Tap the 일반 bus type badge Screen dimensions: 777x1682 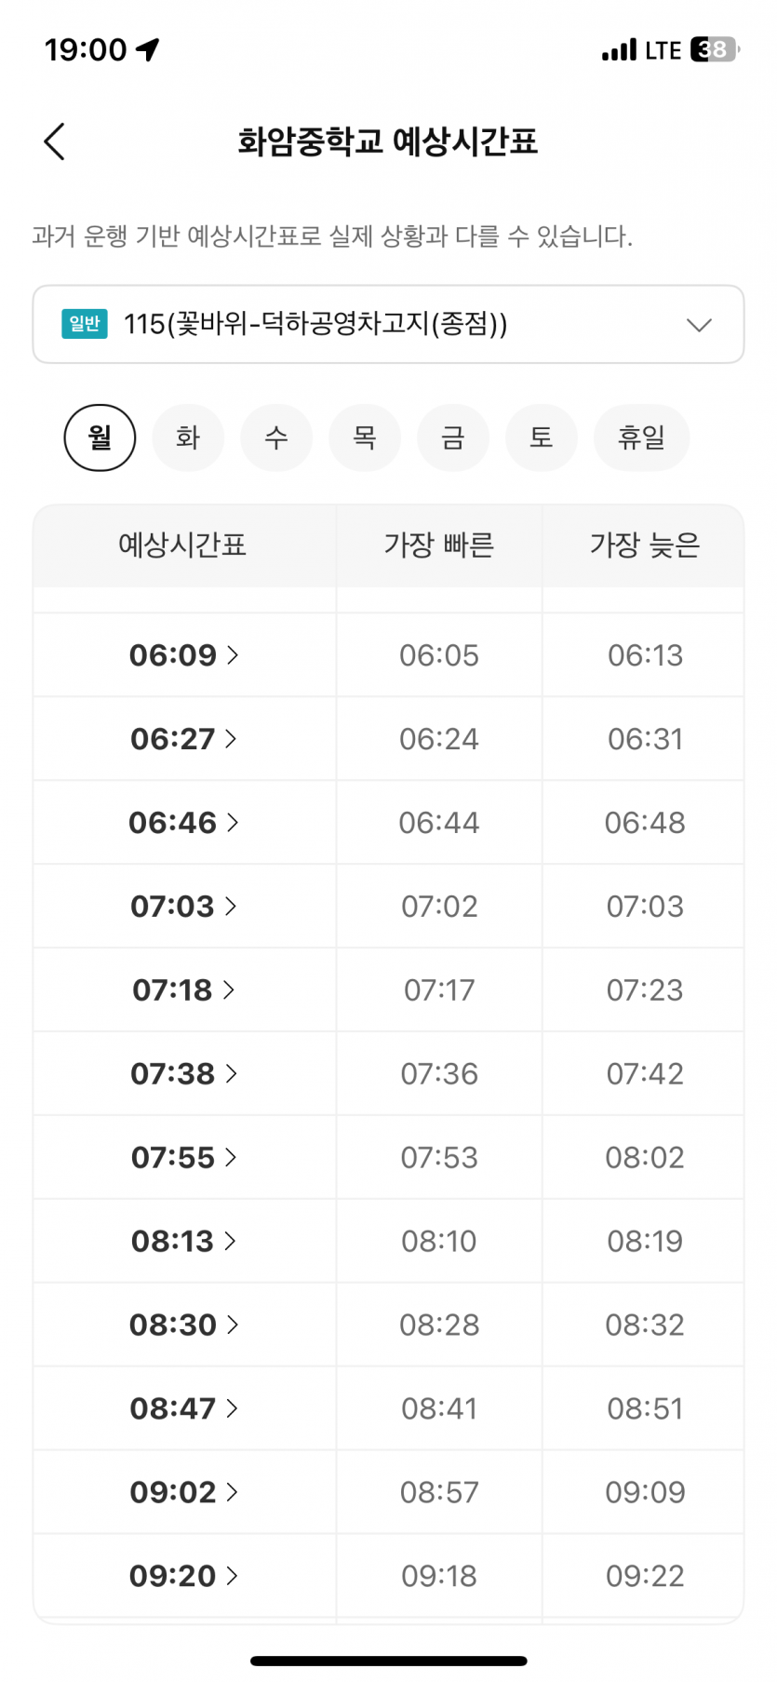point(85,324)
